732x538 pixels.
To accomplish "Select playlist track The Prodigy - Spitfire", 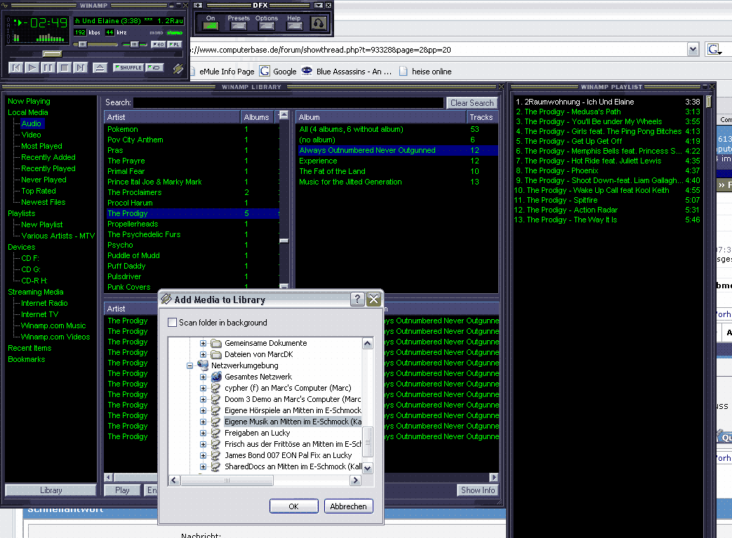I will point(607,200).
